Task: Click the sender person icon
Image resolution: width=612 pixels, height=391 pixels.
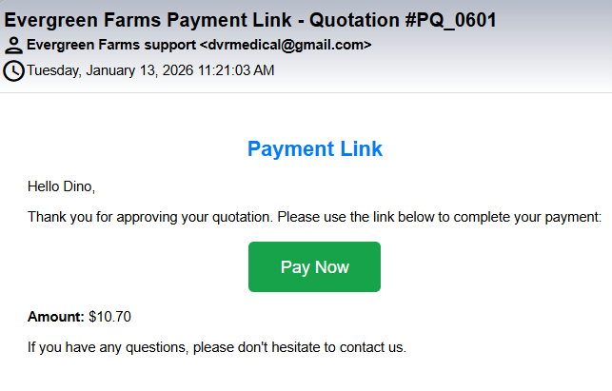Action: pyautogui.click(x=13, y=45)
